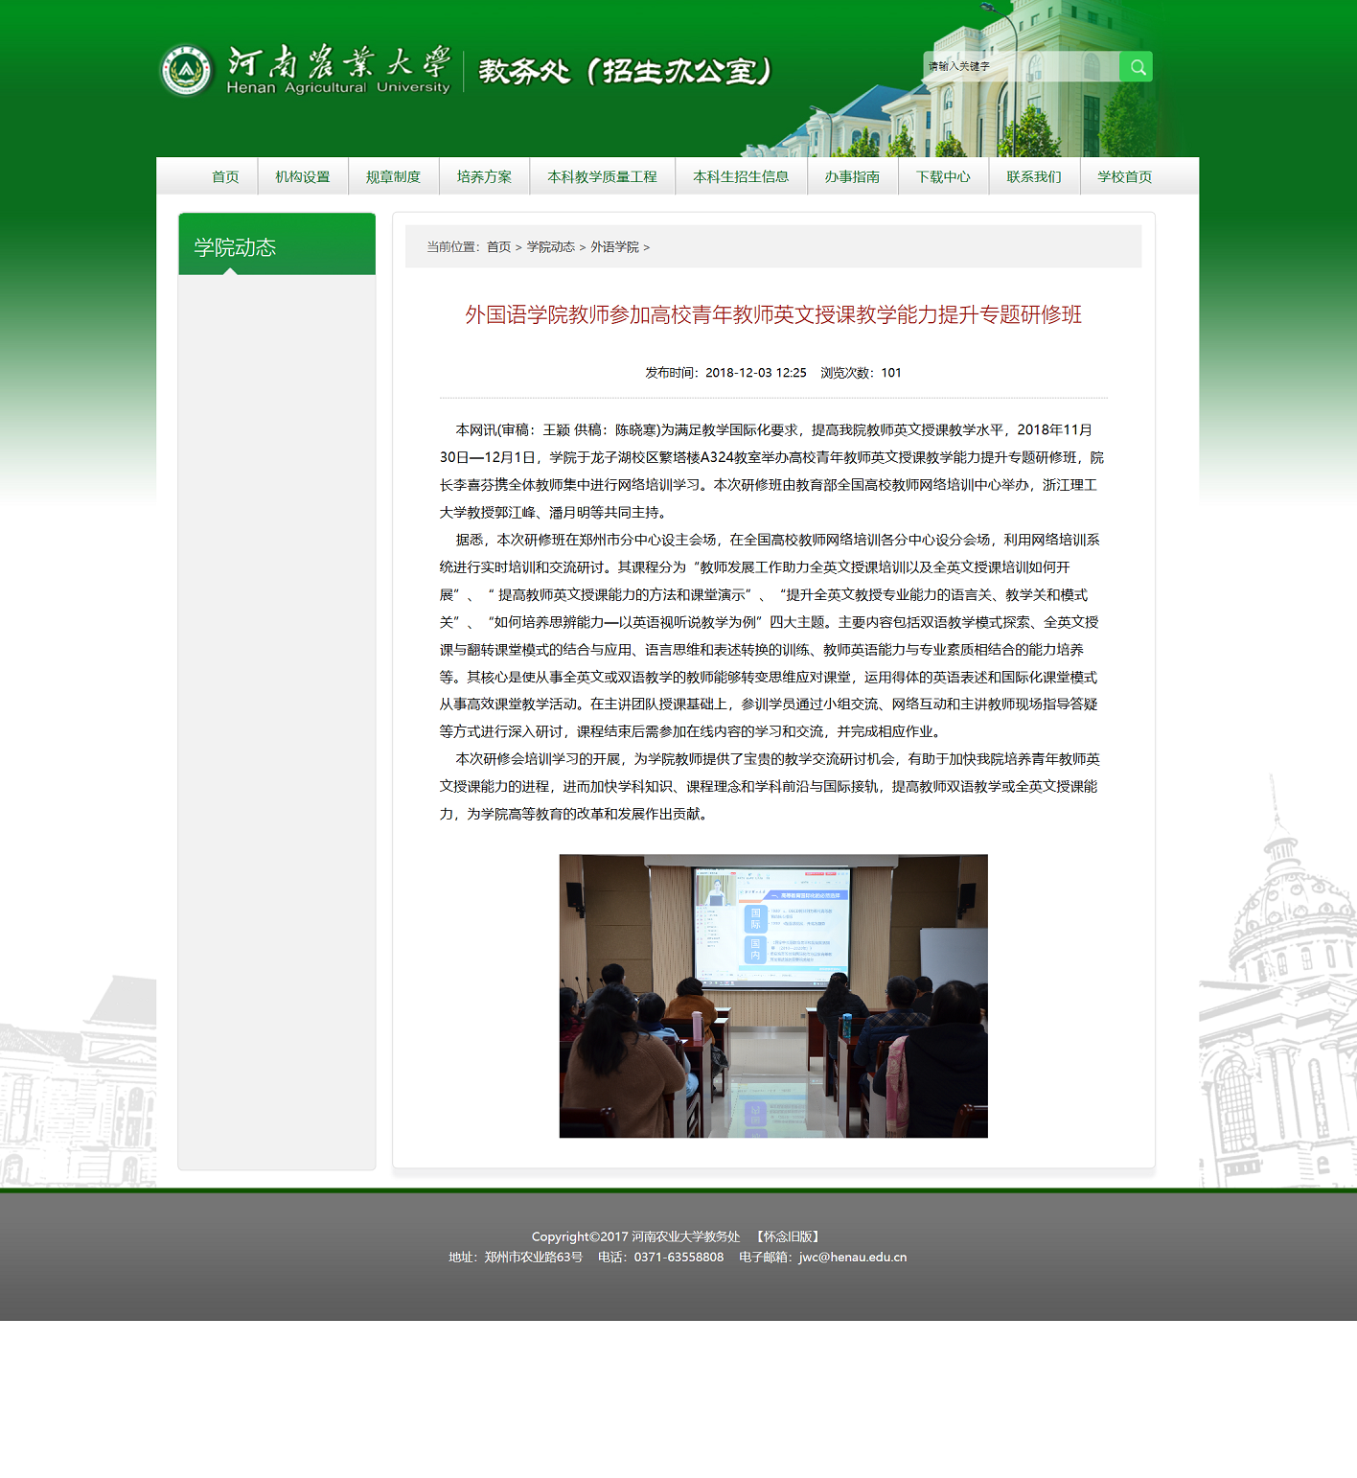The height and width of the screenshot is (1478, 1357).
Task: Open 本科教学质量工程 navigation item
Action: tap(602, 177)
